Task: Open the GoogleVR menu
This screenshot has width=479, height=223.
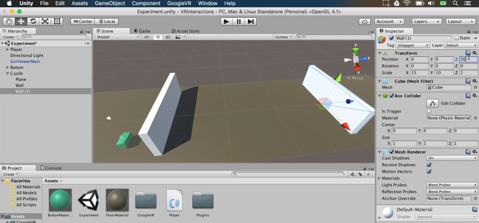Action: tap(179, 3)
